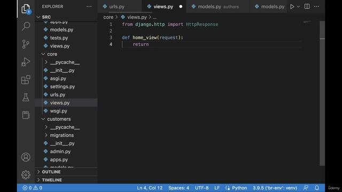Click Ln 4, Col 12 in status bar

[x=150, y=188]
